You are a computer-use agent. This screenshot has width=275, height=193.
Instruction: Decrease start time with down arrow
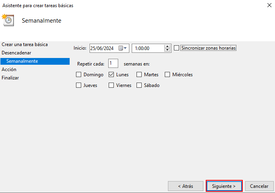[168, 50]
